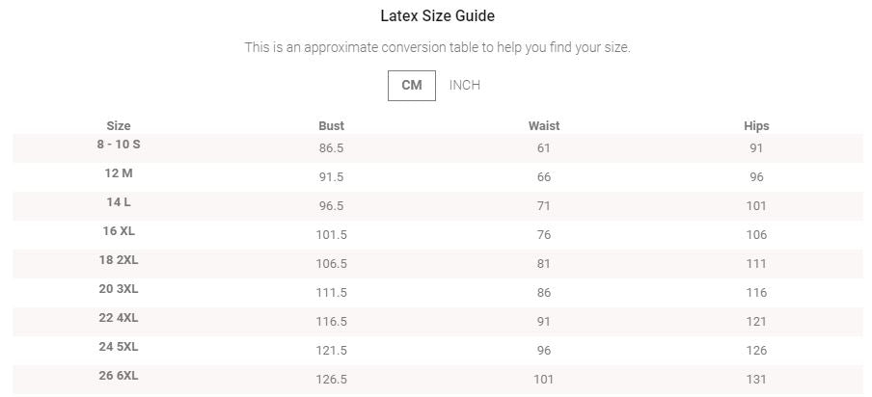Image resolution: width=872 pixels, height=397 pixels.
Task: Select the 20 3XL size label
Action: (119, 288)
